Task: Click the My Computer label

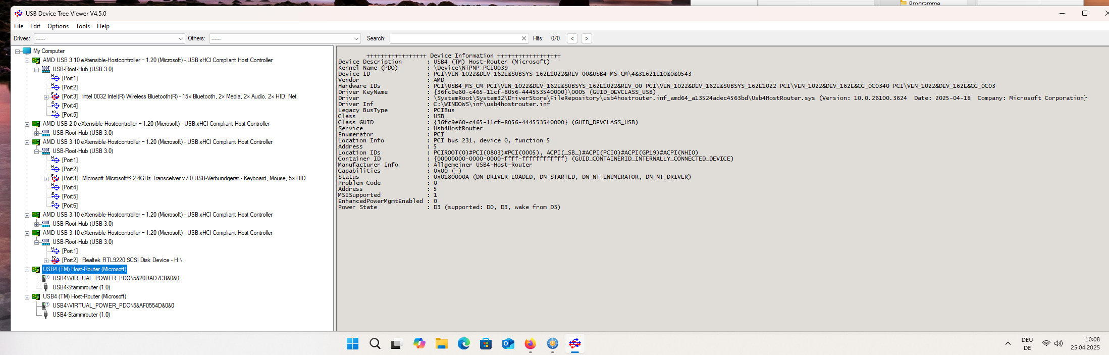Action: click(x=49, y=51)
